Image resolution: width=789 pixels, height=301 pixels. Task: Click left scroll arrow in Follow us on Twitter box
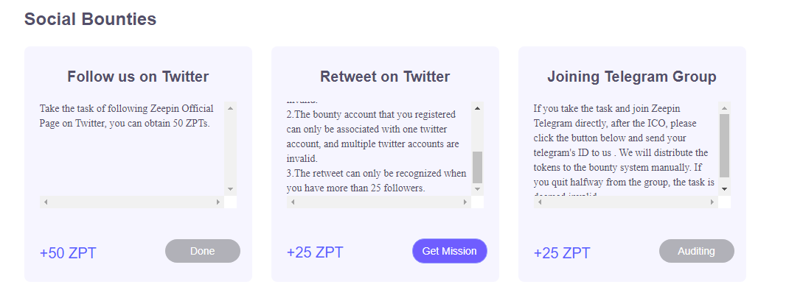click(x=46, y=202)
